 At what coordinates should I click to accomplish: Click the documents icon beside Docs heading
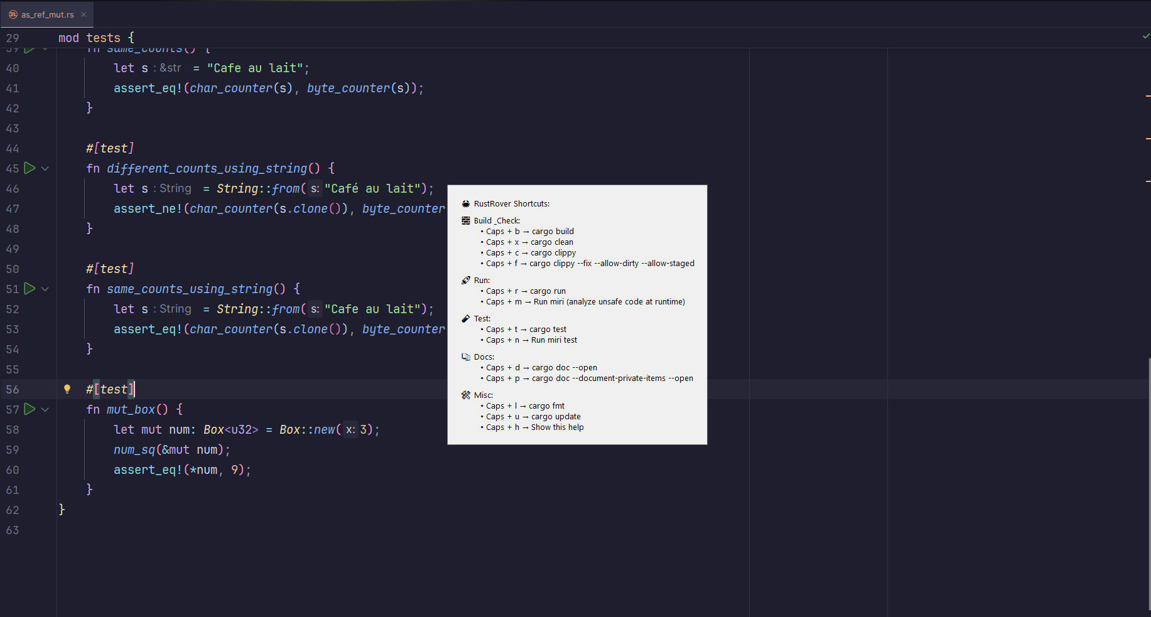[x=466, y=357]
